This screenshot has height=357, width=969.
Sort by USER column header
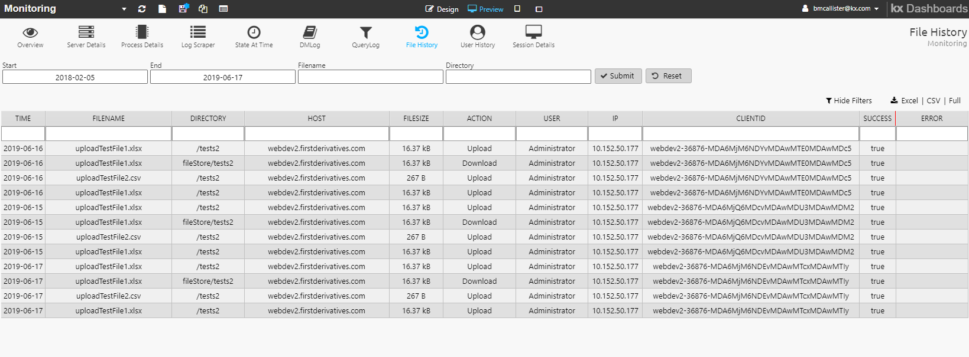[x=552, y=119]
